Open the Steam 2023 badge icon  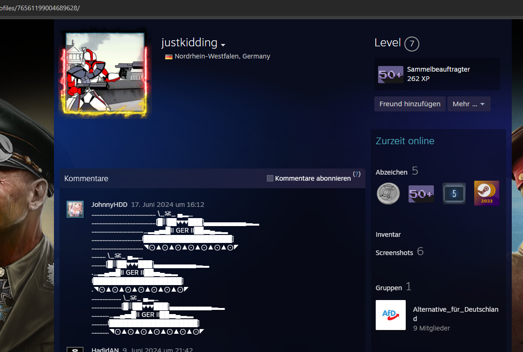coord(486,193)
